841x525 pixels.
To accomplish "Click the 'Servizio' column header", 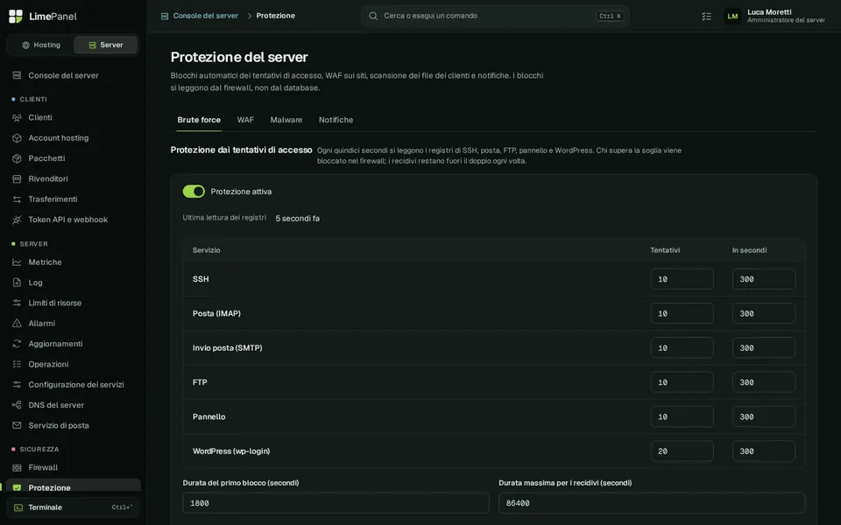I will tap(207, 250).
